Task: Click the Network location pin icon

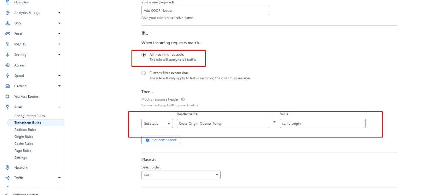Action: (x=8, y=167)
